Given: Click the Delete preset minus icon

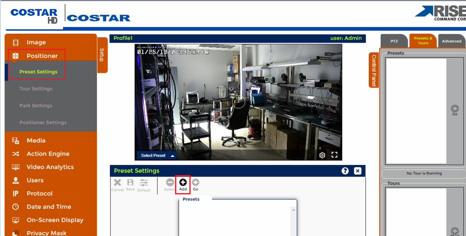Looking at the screenshot, I should (170, 182).
